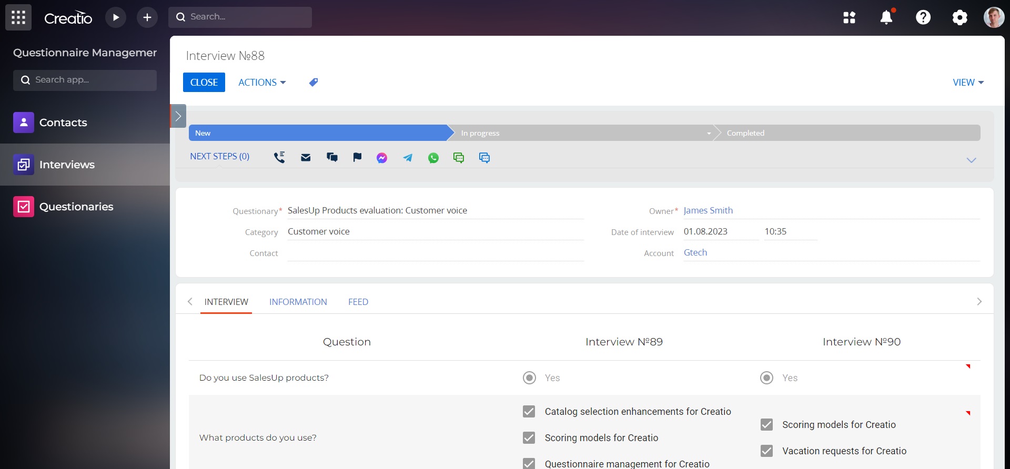This screenshot has height=469, width=1010.
Task: Click the red corner marker on SalesUp question row
Action: click(x=968, y=366)
